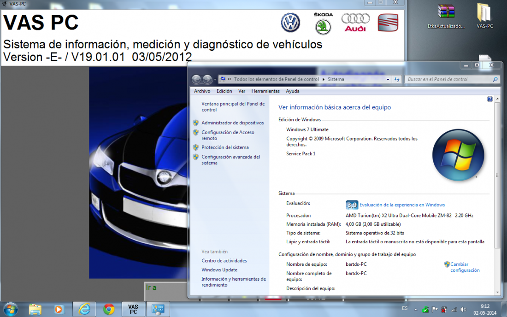Viewport: 507px width, 317px height.
Task: Click shield icon beside Administrador de dispositivos
Action: click(x=195, y=123)
